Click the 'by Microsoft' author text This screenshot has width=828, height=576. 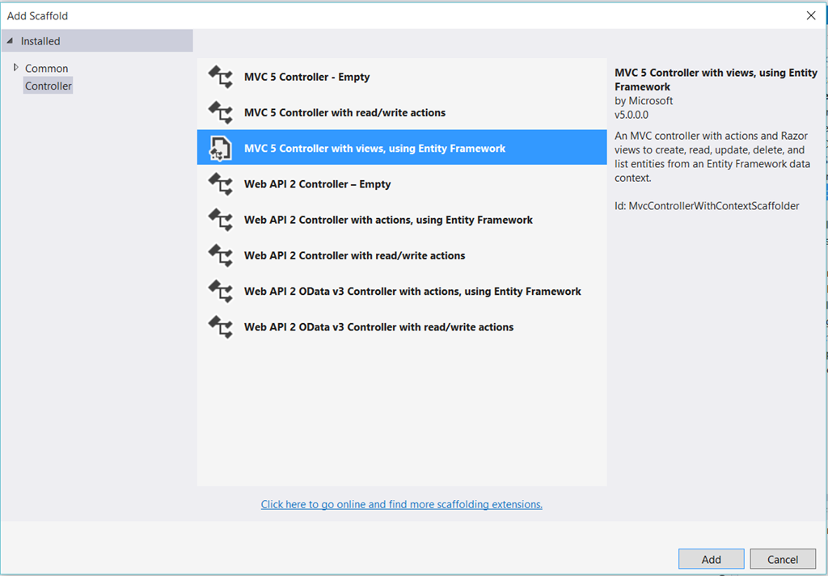click(x=644, y=101)
